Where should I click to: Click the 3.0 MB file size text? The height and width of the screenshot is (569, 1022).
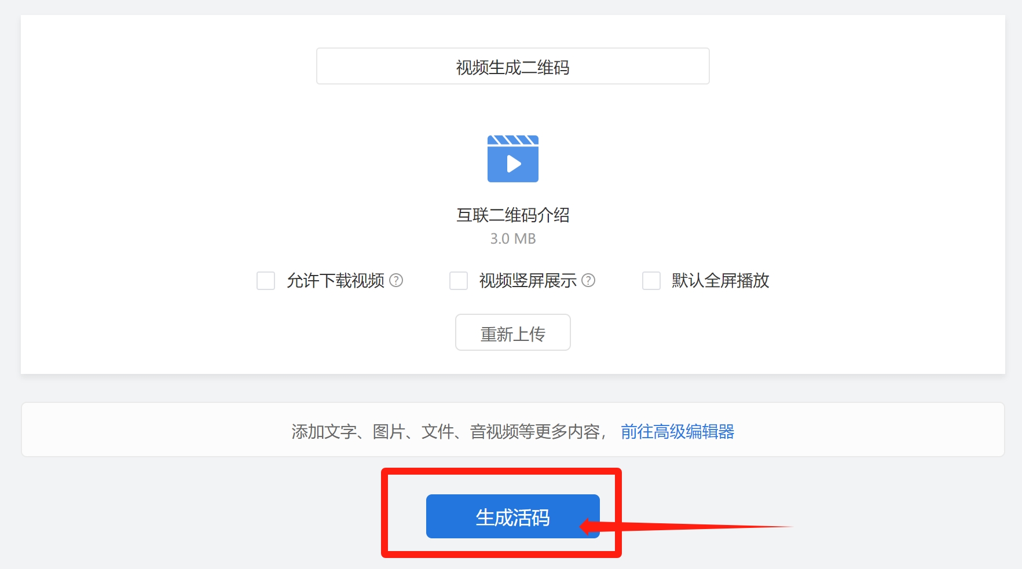coord(513,238)
